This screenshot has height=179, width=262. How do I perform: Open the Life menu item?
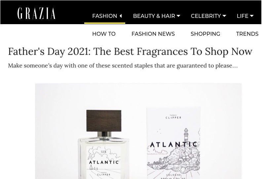243,16
